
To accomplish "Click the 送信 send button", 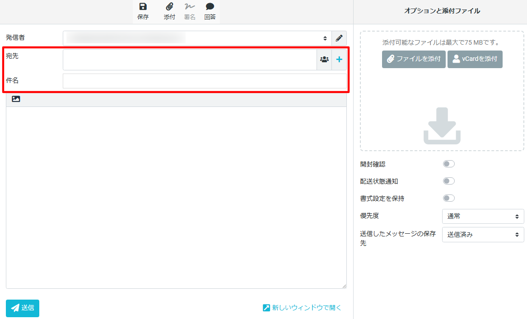I will (23, 308).
